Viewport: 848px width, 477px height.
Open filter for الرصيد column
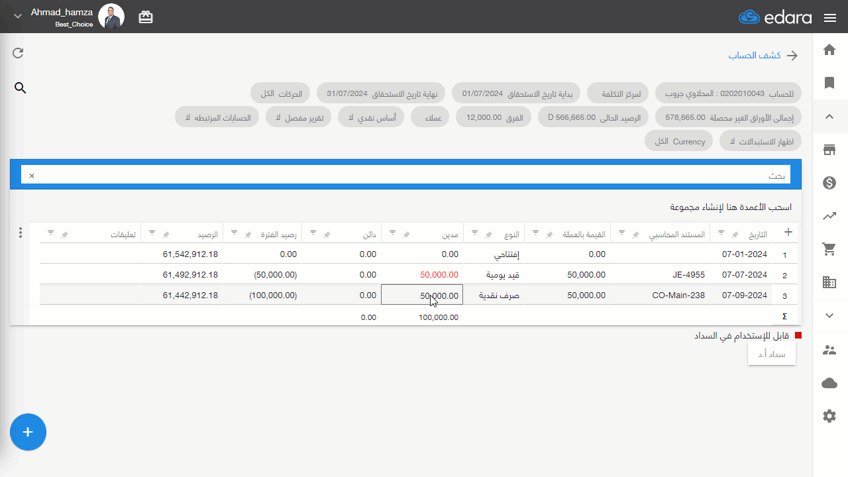[x=152, y=233]
